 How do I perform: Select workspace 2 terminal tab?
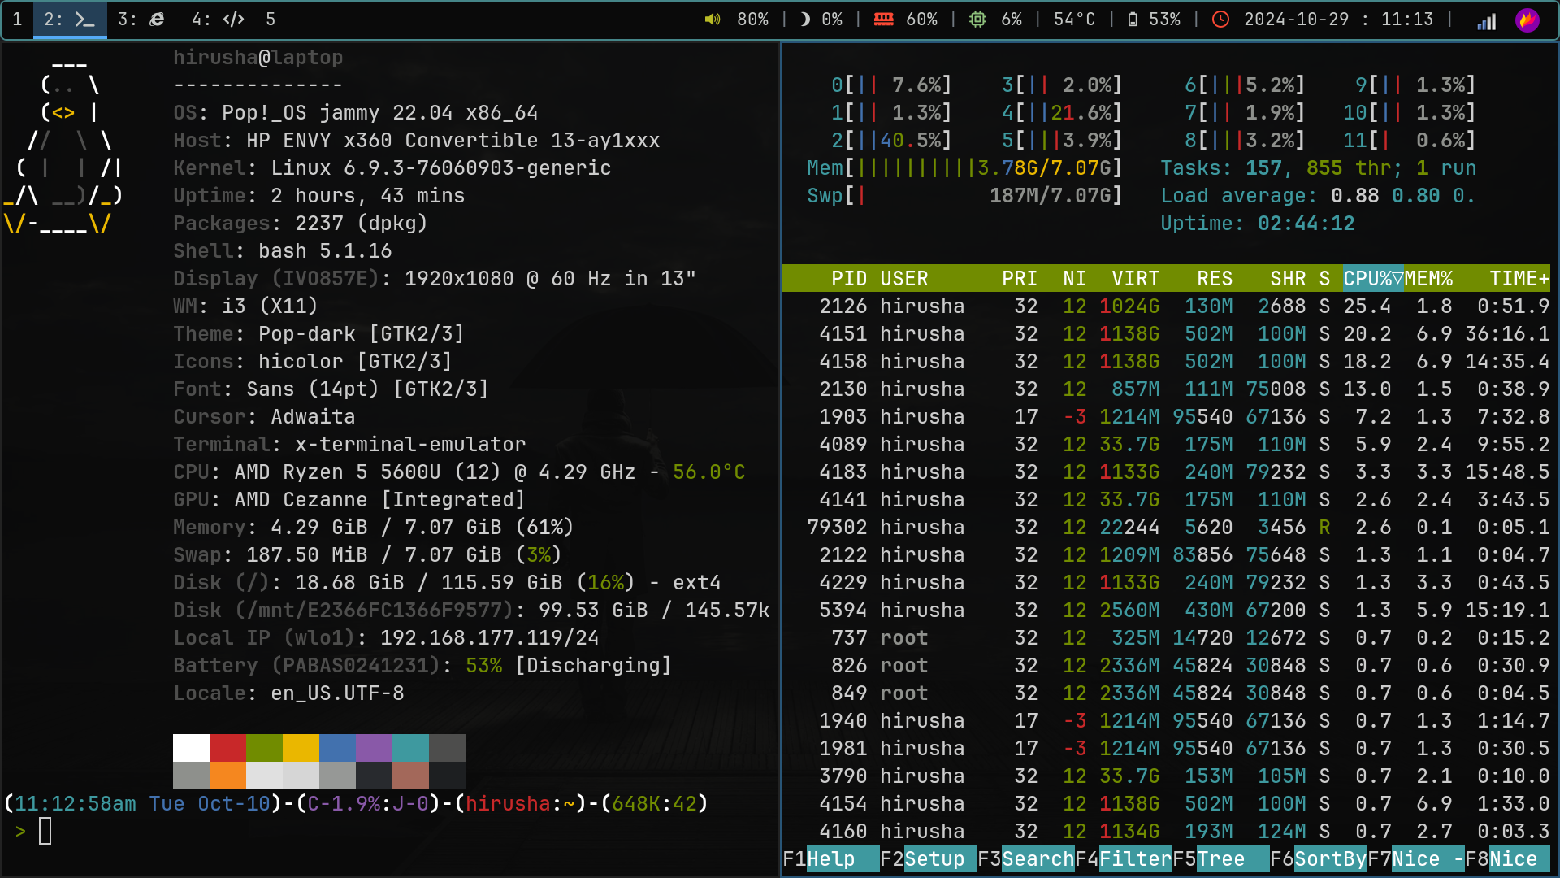pos(70,20)
